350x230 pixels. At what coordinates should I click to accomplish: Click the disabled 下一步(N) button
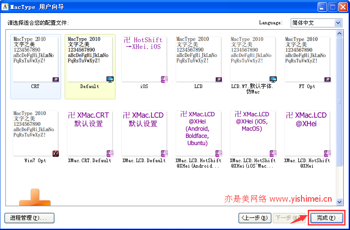(289, 218)
